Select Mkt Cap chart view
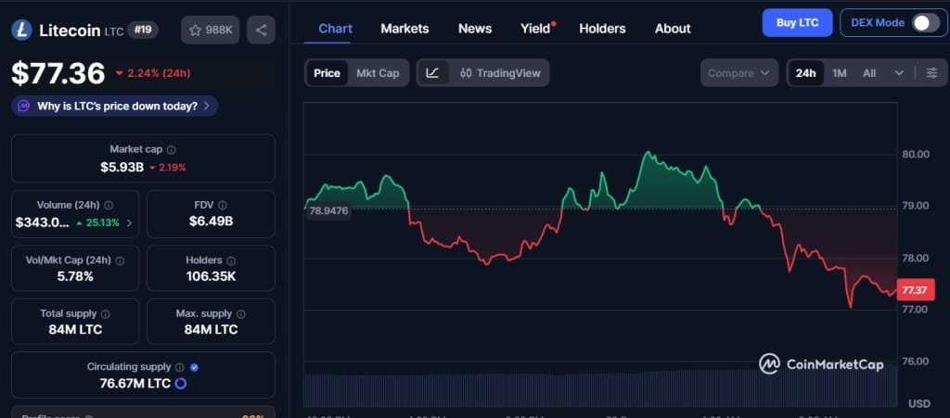950x418 pixels. pyautogui.click(x=378, y=73)
